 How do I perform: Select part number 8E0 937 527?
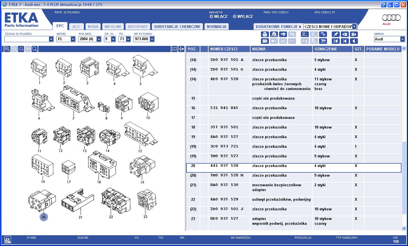(x=224, y=219)
